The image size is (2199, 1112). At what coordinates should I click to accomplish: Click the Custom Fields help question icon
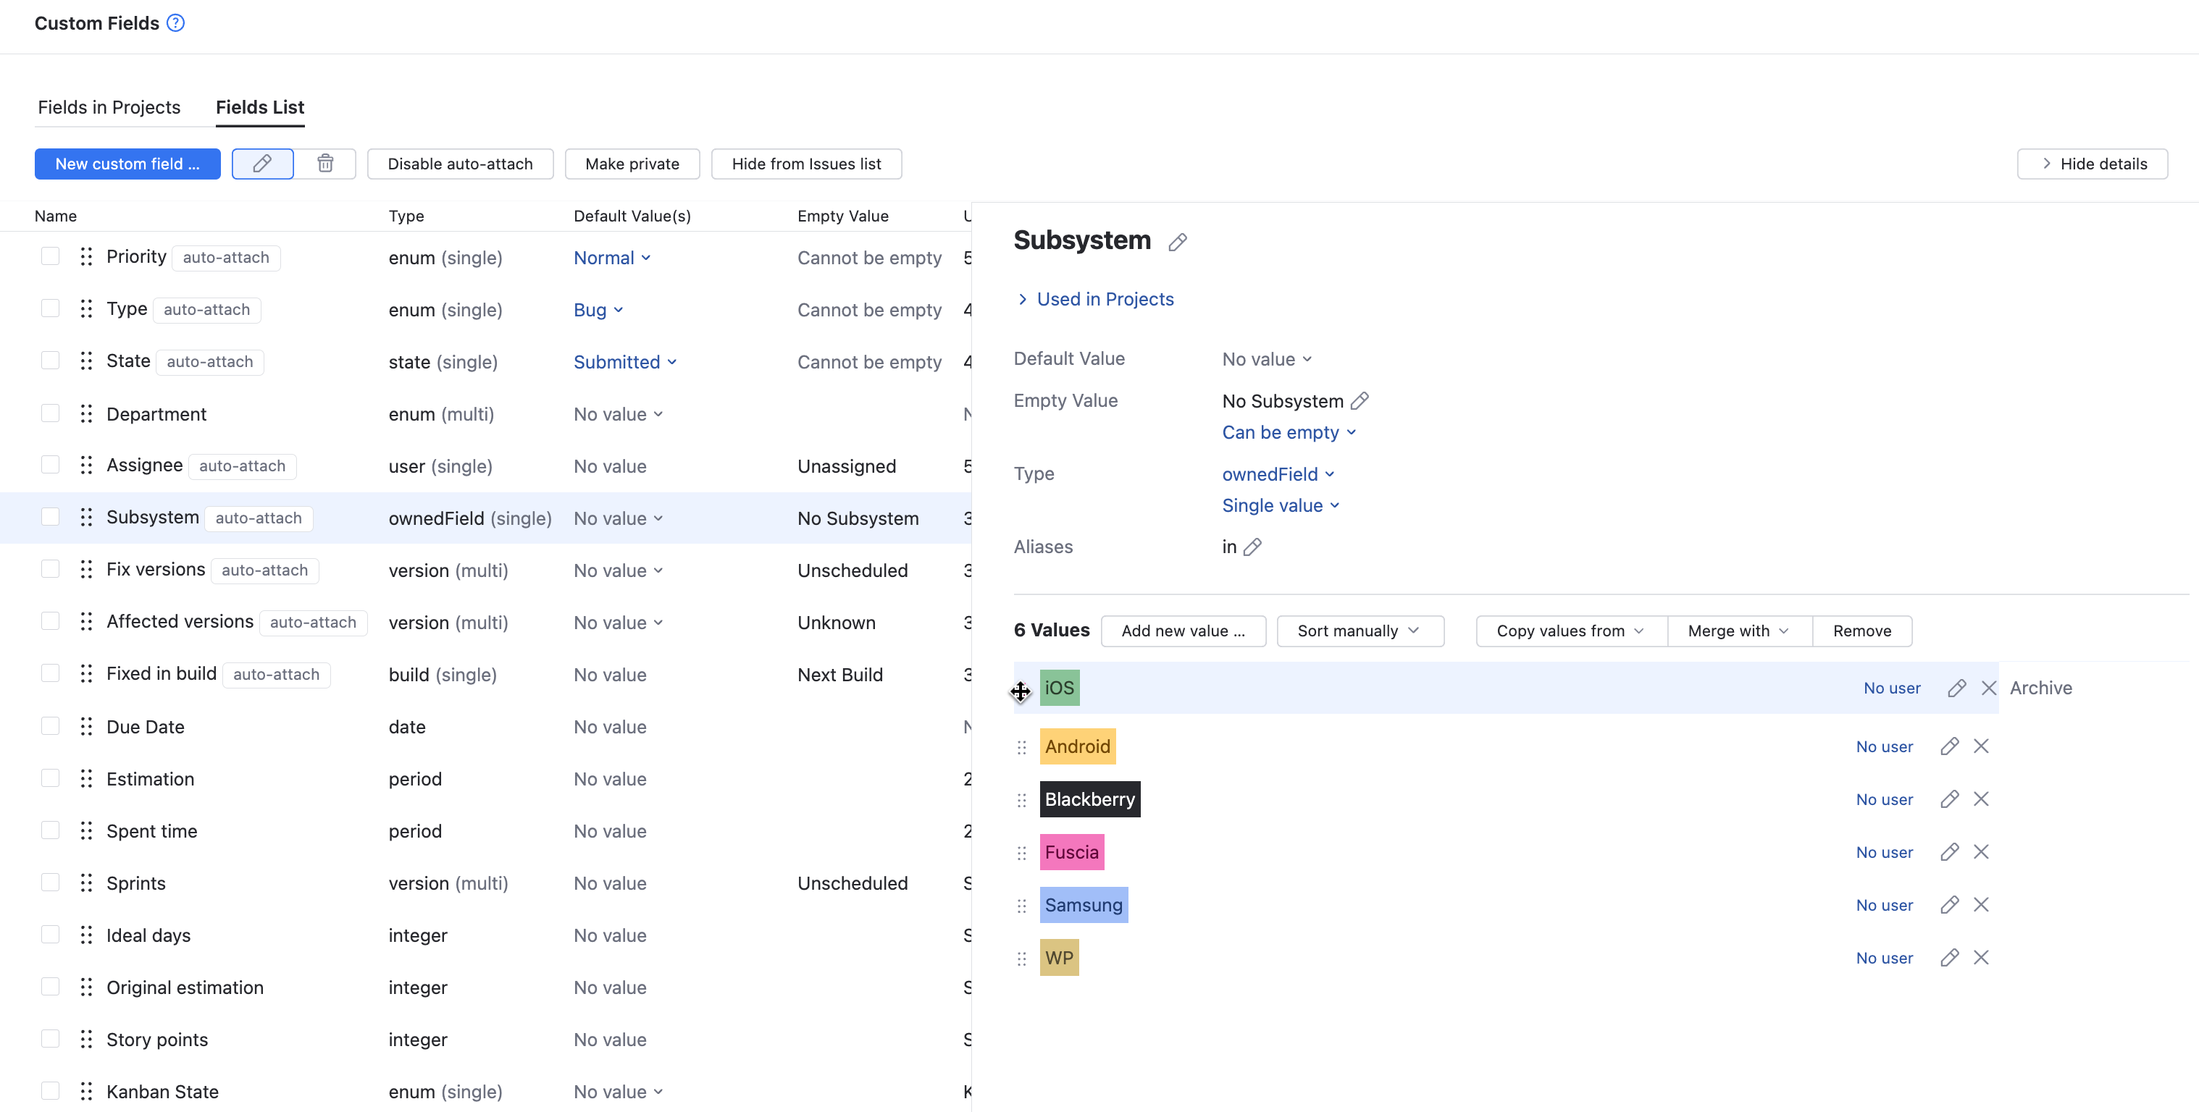click(x=176, y=23)
